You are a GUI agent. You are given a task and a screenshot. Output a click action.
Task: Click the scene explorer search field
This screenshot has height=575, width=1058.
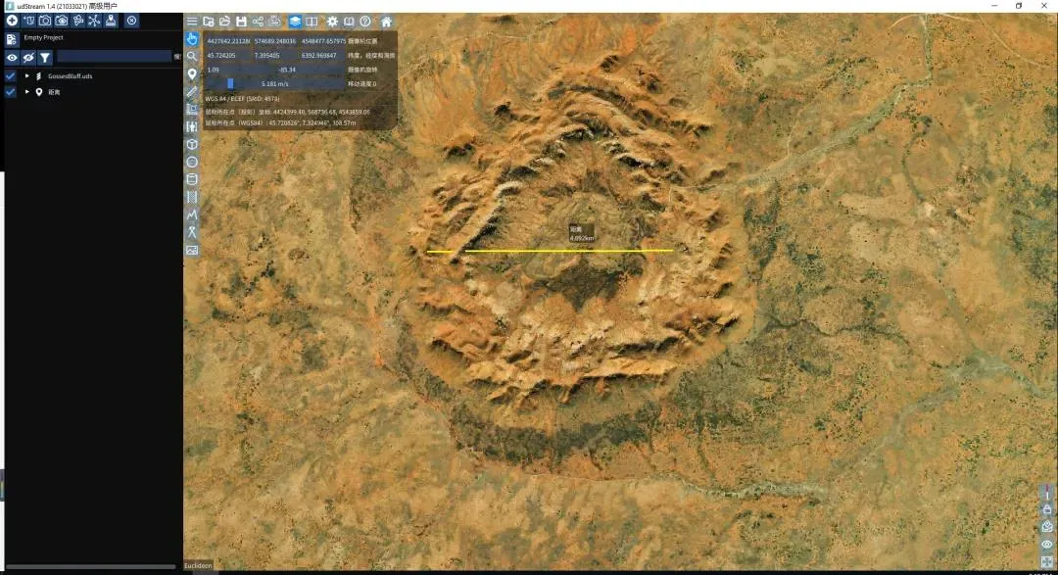[113, 57]
